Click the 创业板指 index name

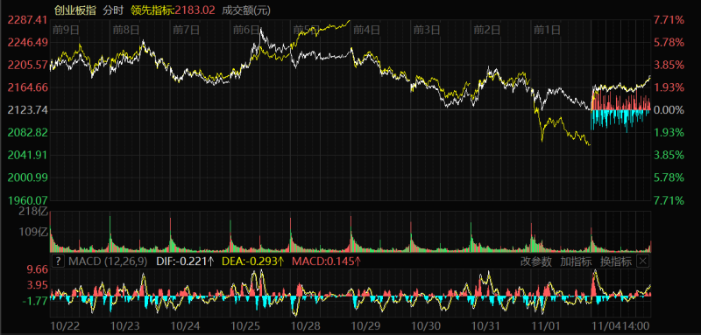coord(75,10)
